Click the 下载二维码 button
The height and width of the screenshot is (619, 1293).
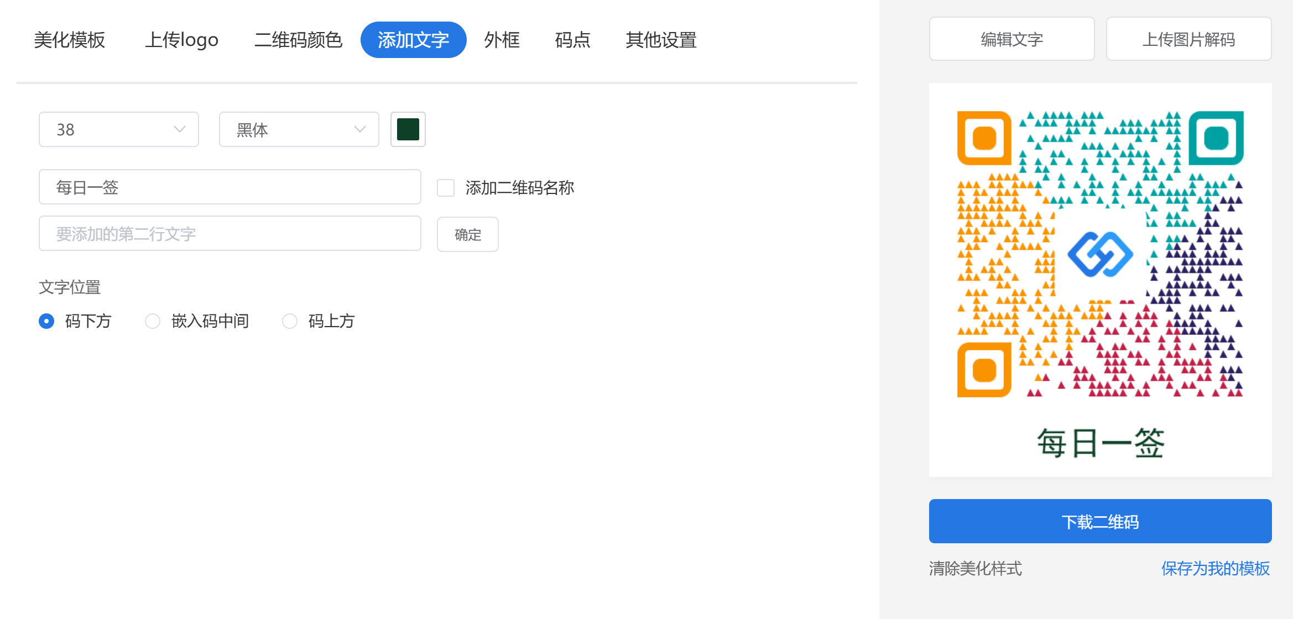[1100, 521]
